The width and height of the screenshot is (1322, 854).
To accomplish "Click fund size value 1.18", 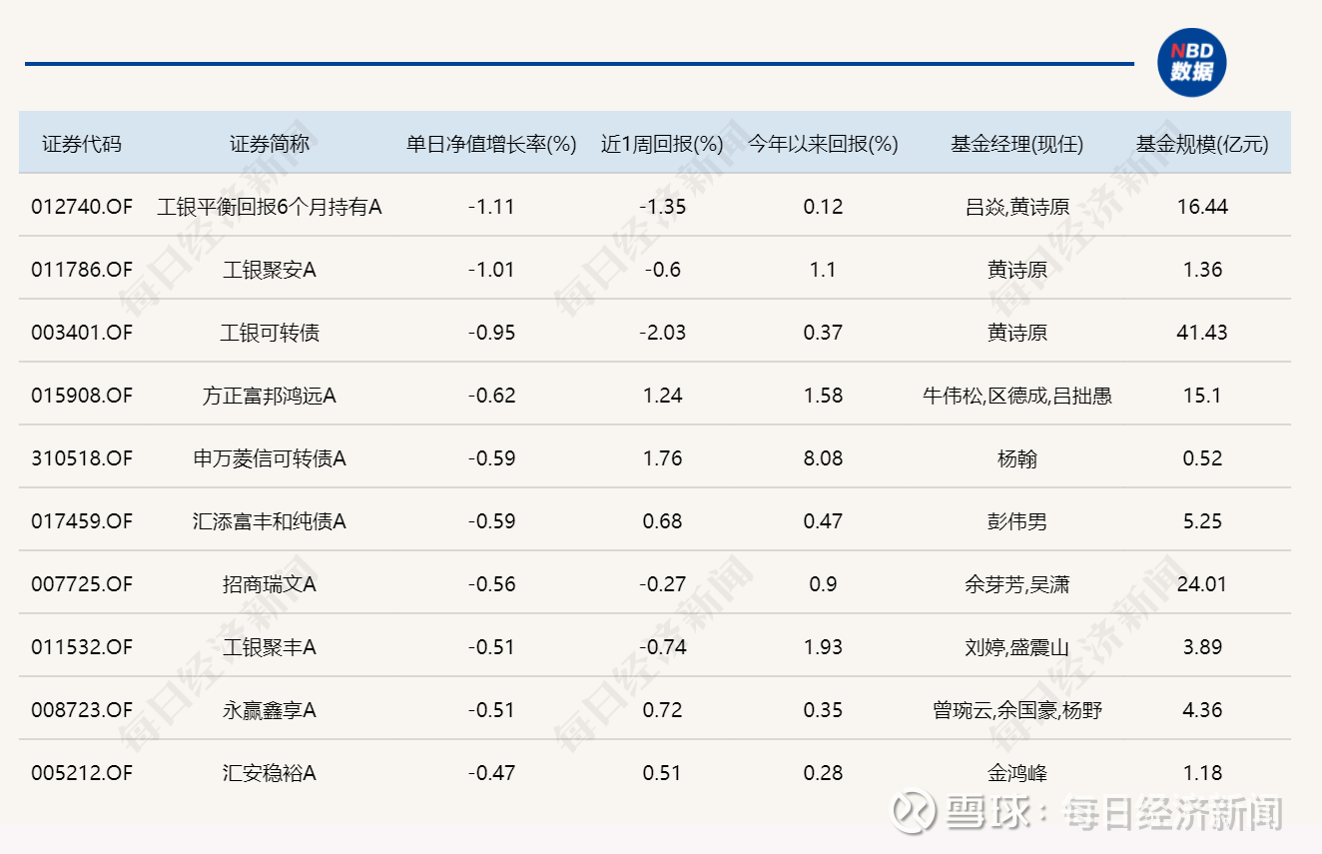I will (x=1202, y=773).
